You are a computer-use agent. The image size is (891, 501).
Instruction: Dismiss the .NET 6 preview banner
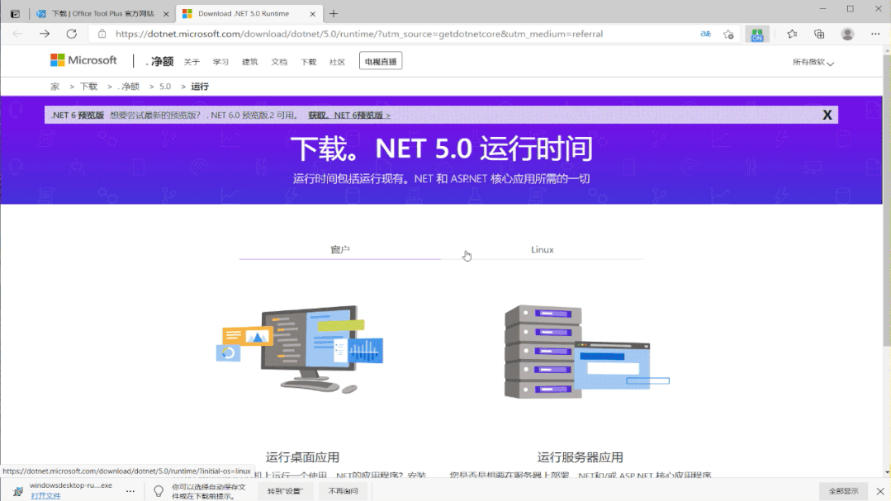pos(827,115)
